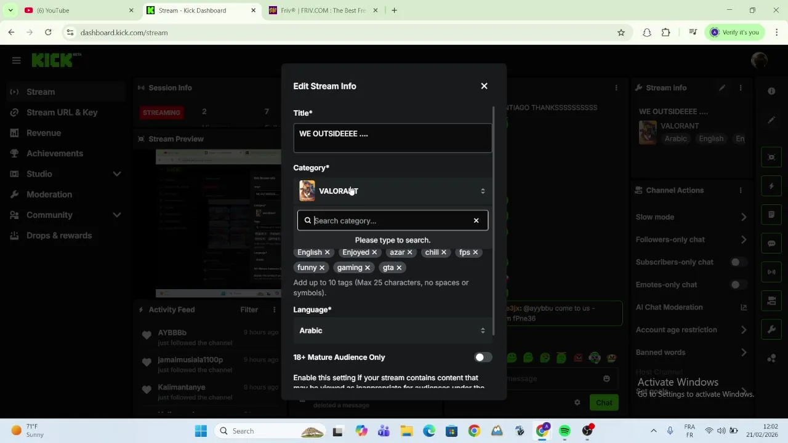The image size is (788, 443).
Task: Open AI Chat Moderation external link
Action: click(x=744, y=307)
